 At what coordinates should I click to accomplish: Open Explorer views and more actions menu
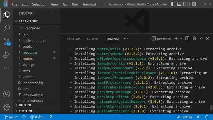click(x=54, y=13)
